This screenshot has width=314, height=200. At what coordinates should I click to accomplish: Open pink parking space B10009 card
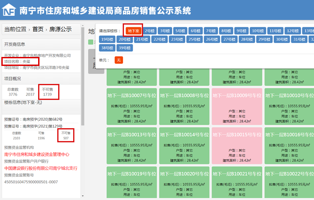point(237,107)
